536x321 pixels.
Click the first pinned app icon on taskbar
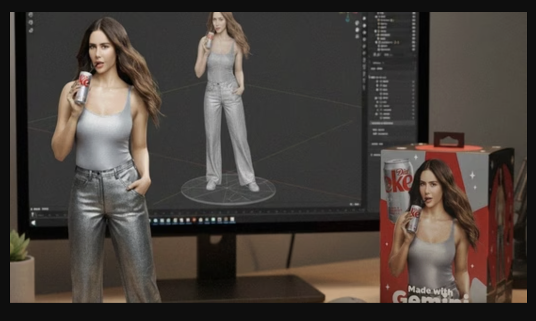pyautogui.click(x=156, y=221)
